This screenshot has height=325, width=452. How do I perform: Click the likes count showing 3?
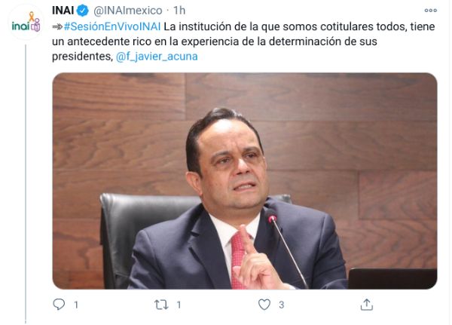click(282, 305)
